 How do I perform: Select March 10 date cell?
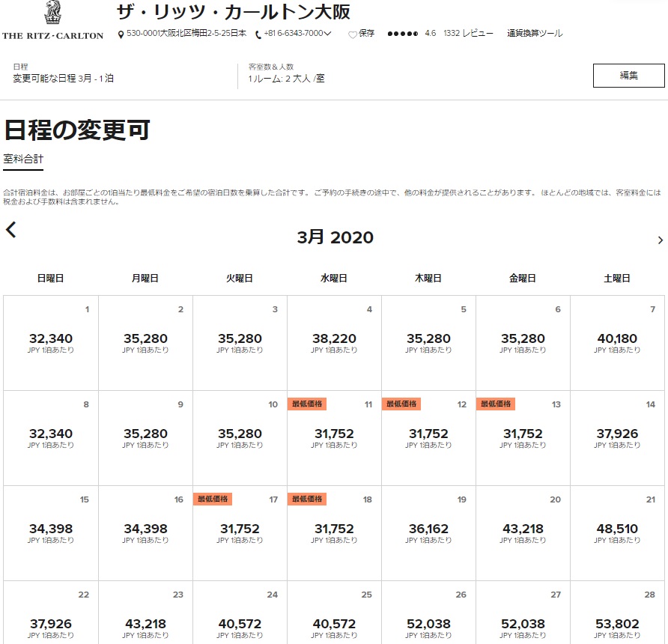pos(240,438)
